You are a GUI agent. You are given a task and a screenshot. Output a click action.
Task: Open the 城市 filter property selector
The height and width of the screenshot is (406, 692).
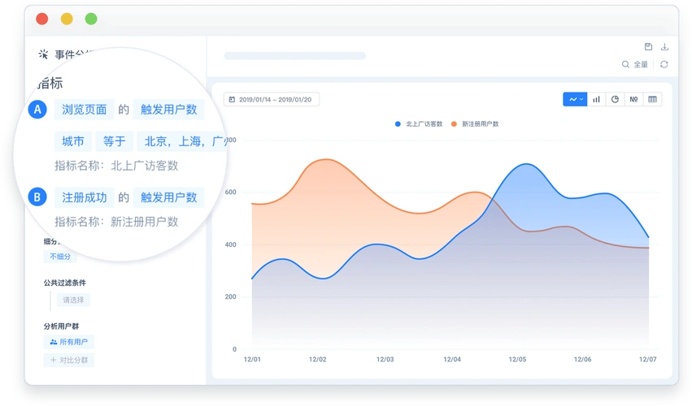click(73, 141)
